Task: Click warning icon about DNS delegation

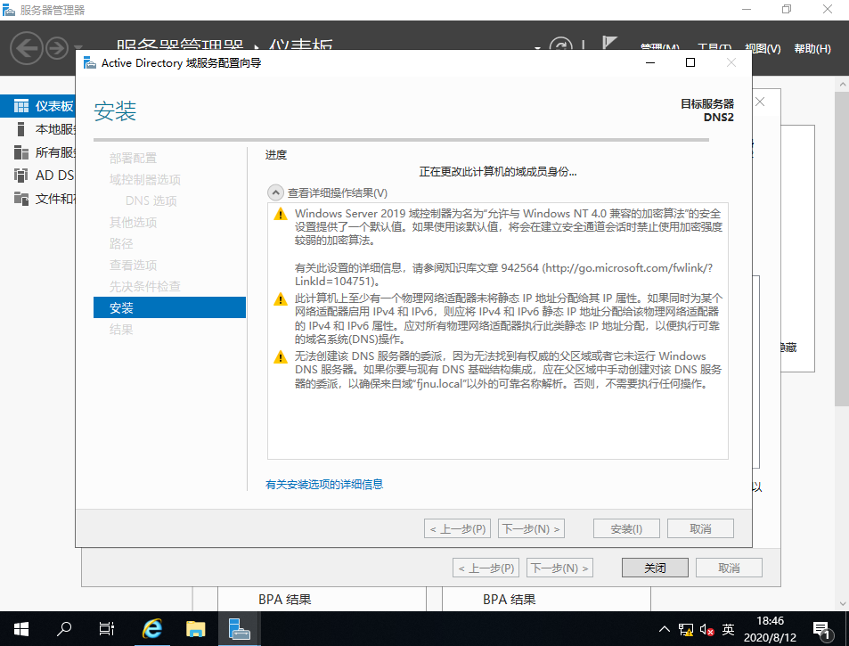Action: [x=281, y=356]
